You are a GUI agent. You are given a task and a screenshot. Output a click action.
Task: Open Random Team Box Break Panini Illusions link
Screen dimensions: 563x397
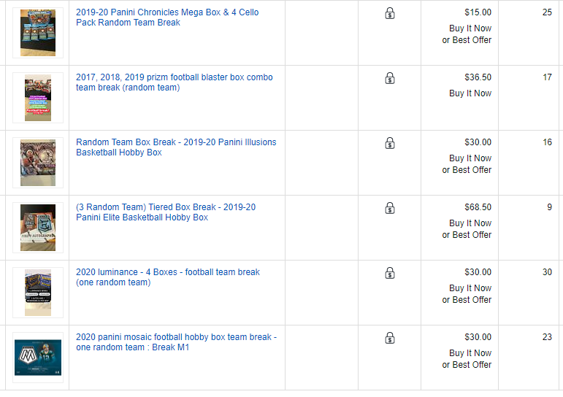pos(176,147)
